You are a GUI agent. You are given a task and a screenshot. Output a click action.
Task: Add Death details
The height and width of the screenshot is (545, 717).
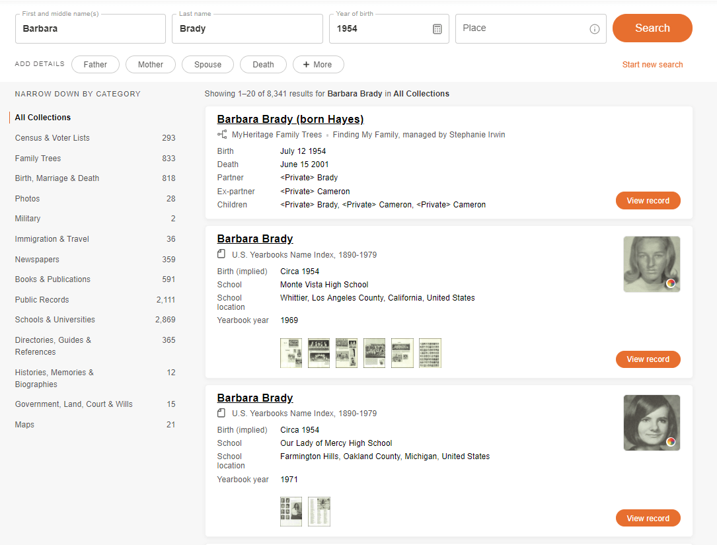(263, 65)
